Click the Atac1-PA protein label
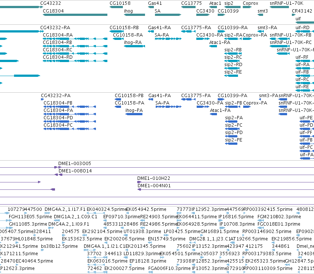The image size is (314, 274). pyautogui.click(x=220, y=110)
